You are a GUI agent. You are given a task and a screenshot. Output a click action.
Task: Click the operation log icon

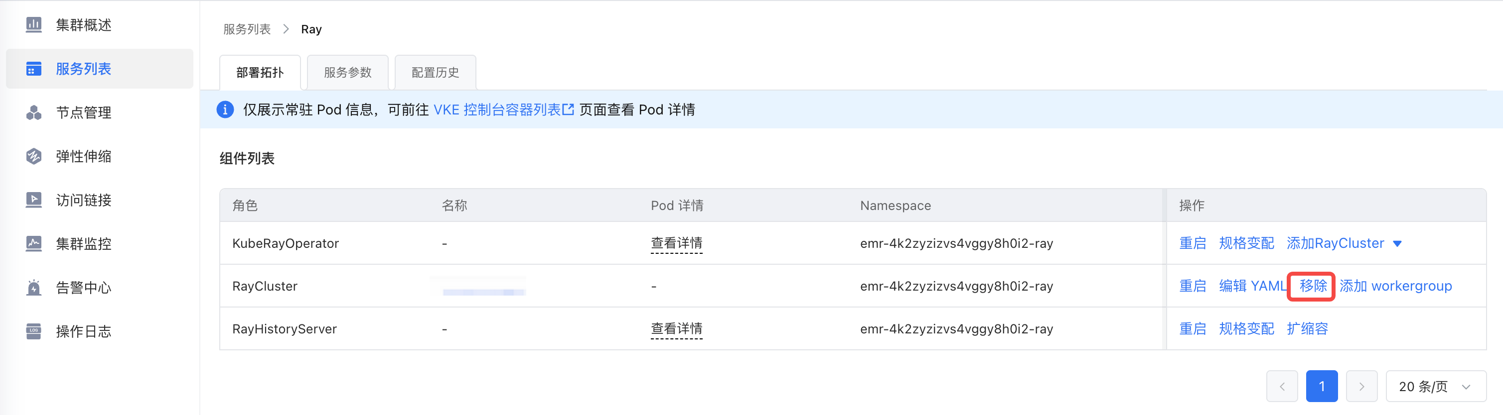pos(34,331)
